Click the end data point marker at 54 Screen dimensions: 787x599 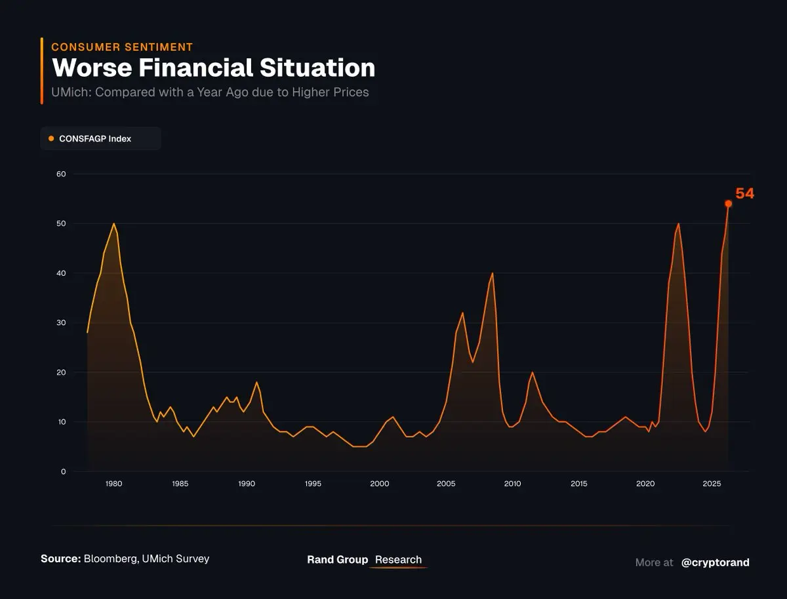[728, 203]
